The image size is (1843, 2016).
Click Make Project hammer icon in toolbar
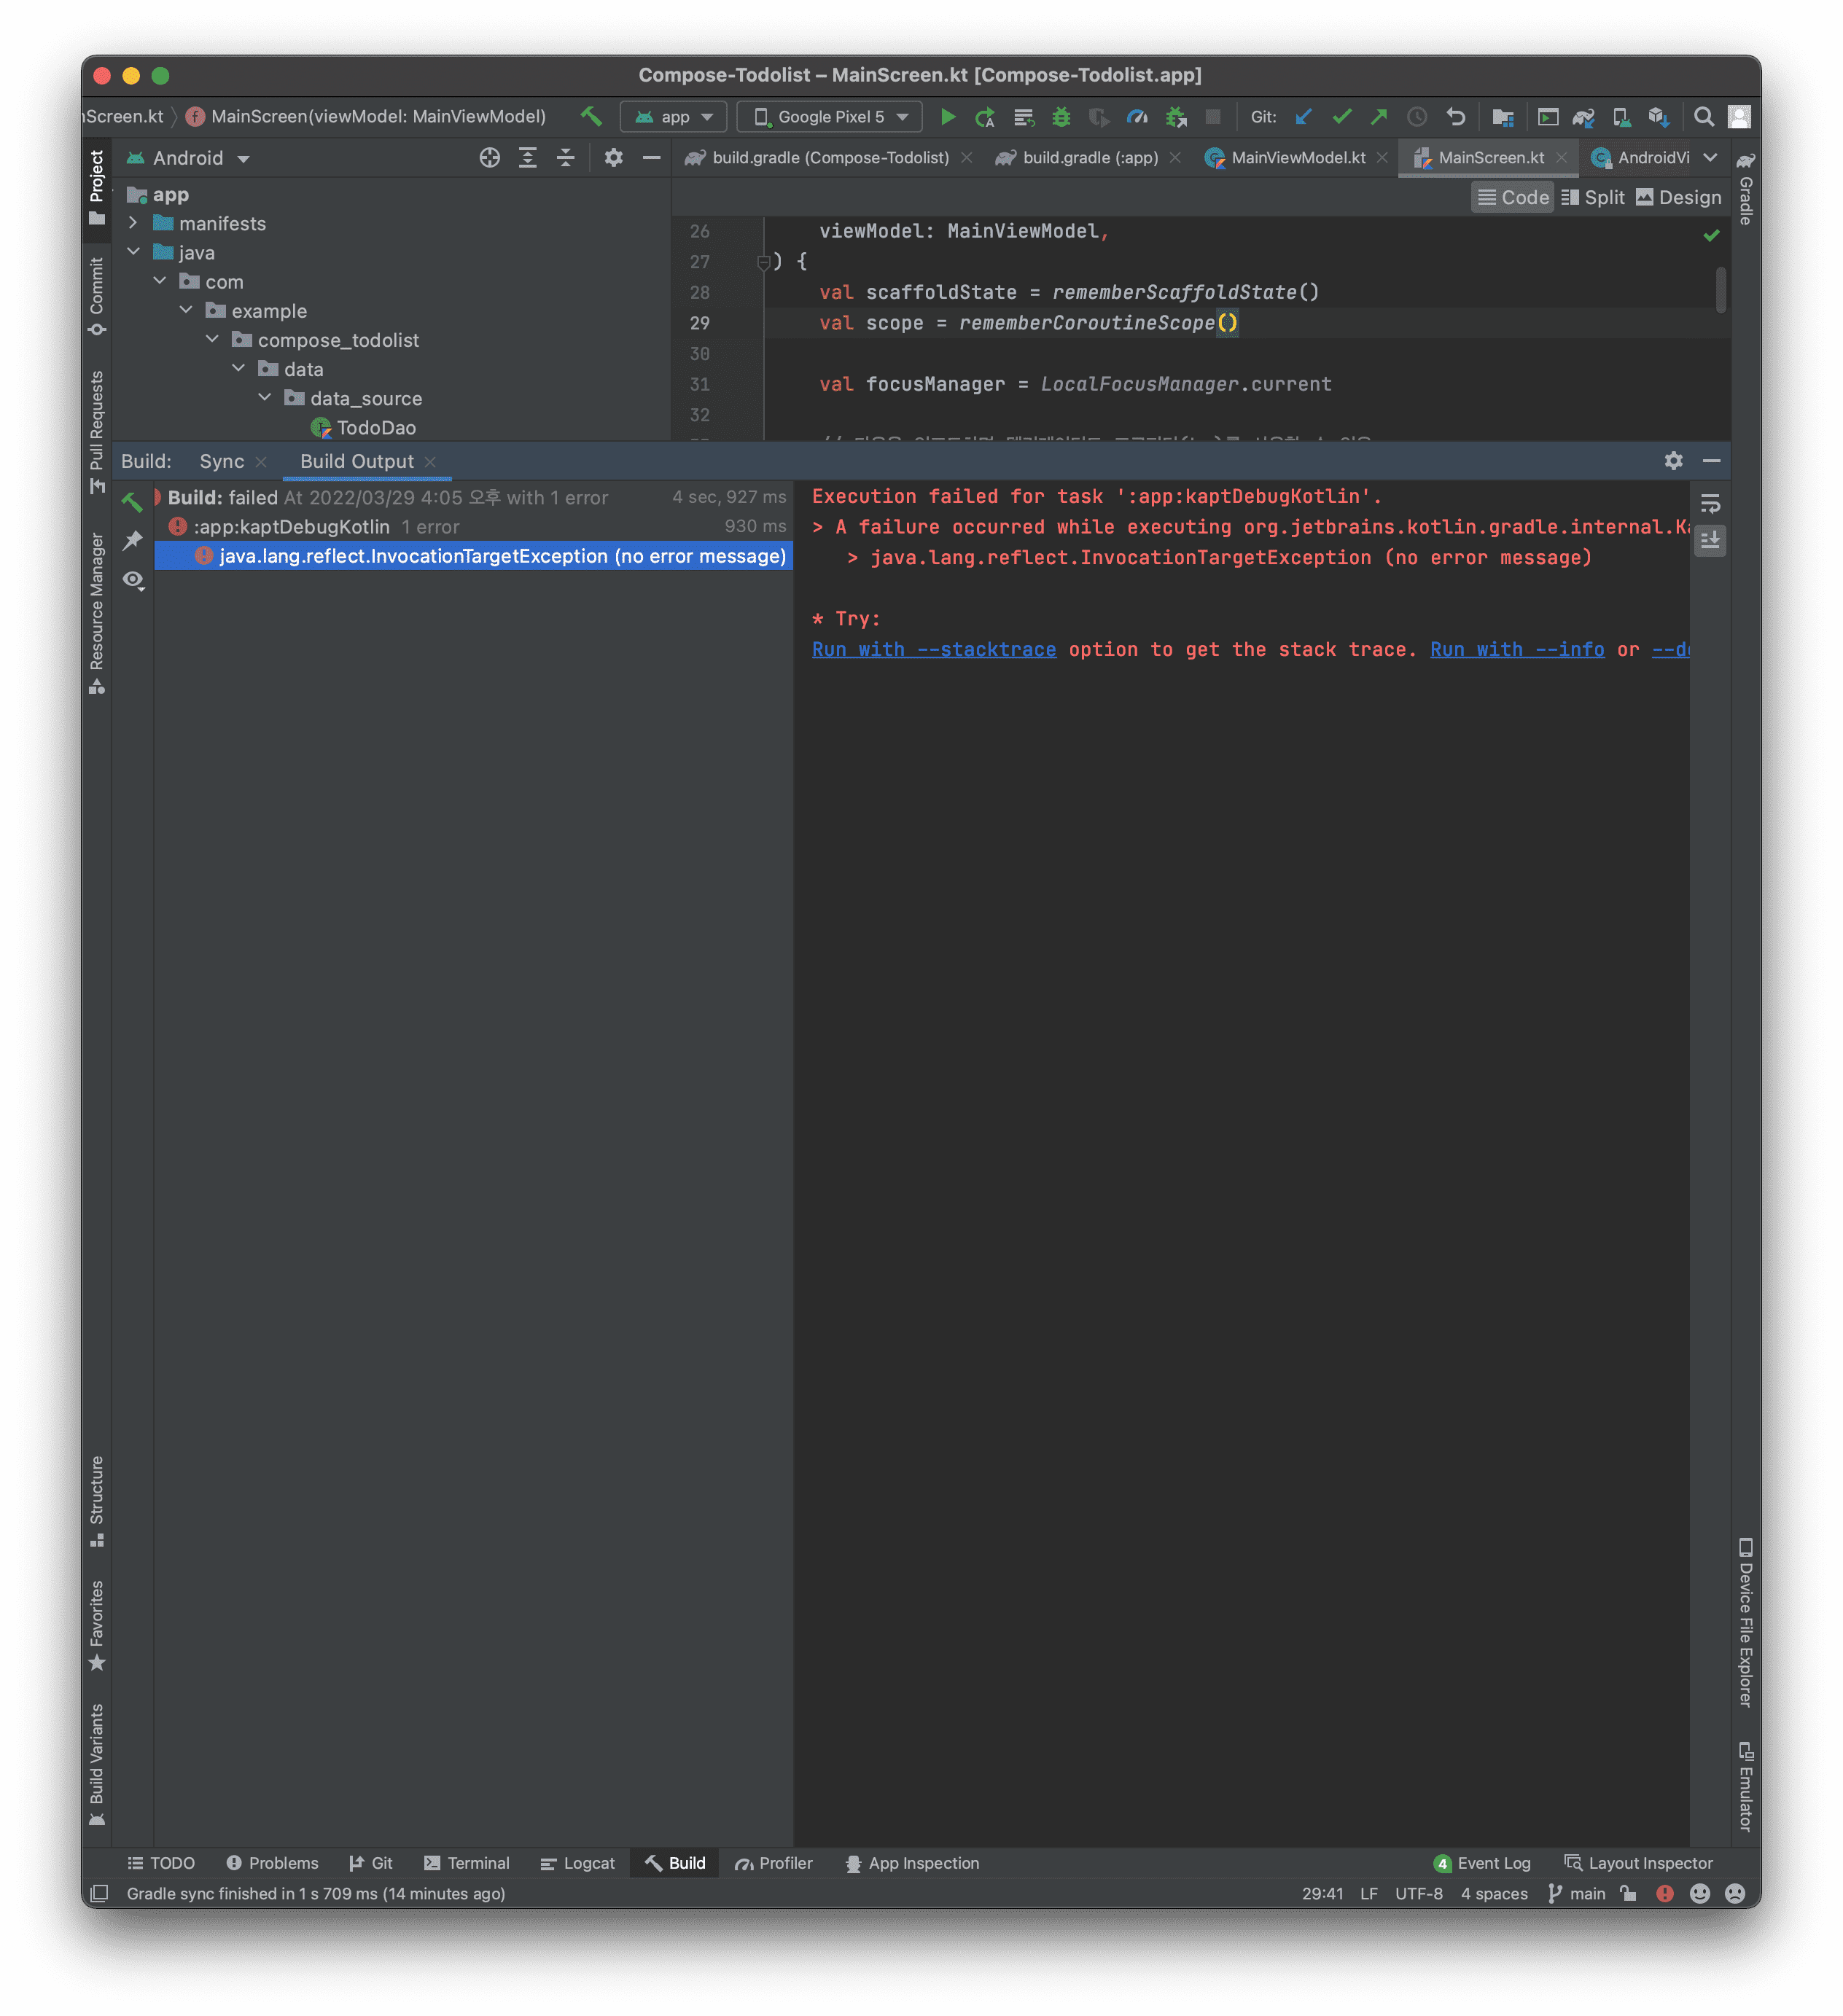(591, 117)
